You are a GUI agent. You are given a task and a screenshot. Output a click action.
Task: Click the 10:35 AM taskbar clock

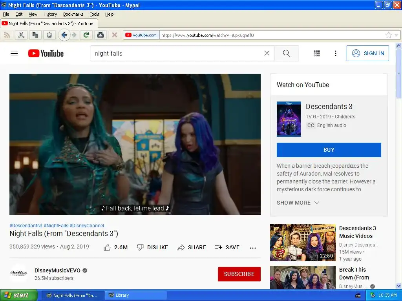(387, 295)
